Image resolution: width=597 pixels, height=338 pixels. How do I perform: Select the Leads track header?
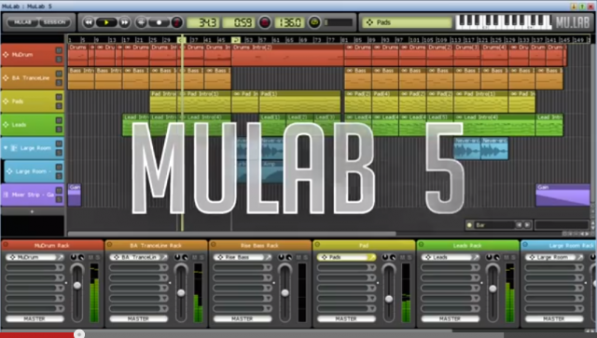(33, 125)
